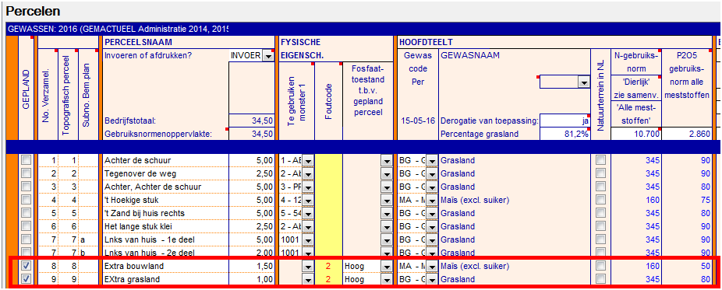Enable Natuurterrein checkbox in EXtra grasland row

[x=600, y=279]
